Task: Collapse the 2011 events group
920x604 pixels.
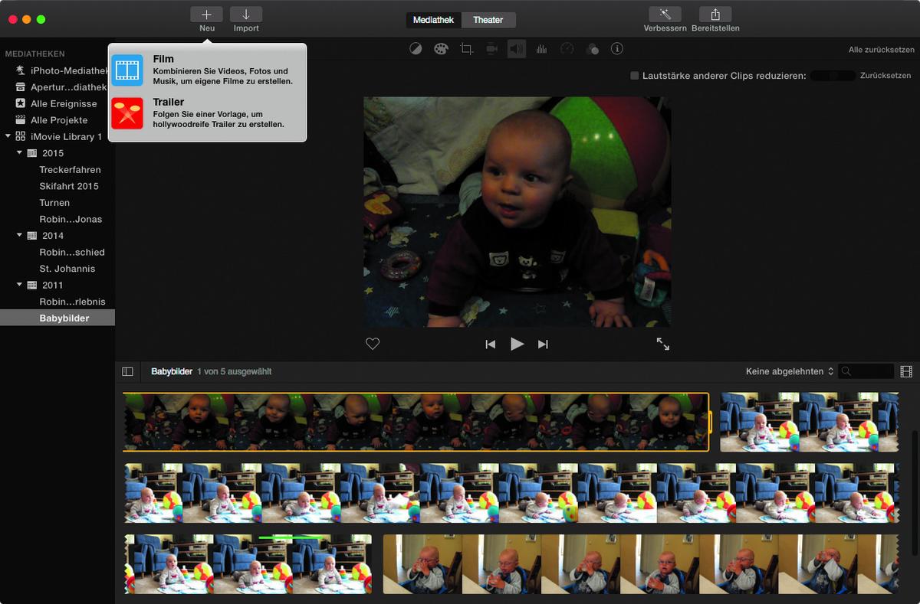Action: coord(20,285)
